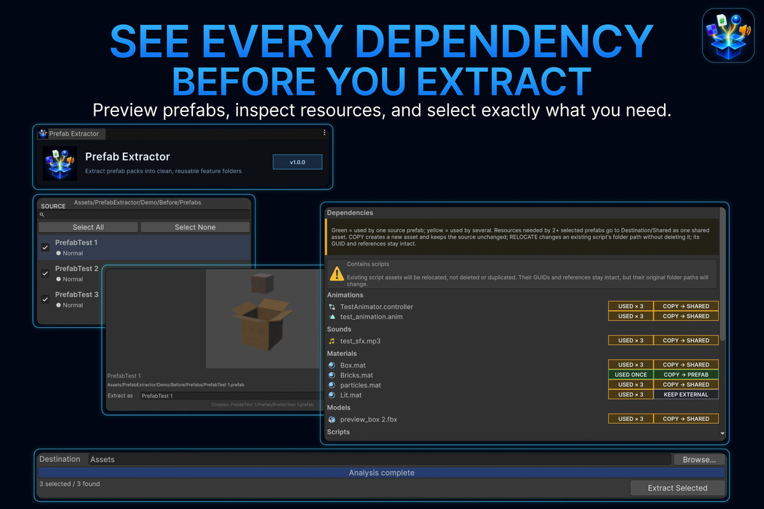Click the Box.mat file name
This screenshot has height=509, width=764.
pyautogui.click(x=353, y=366)
